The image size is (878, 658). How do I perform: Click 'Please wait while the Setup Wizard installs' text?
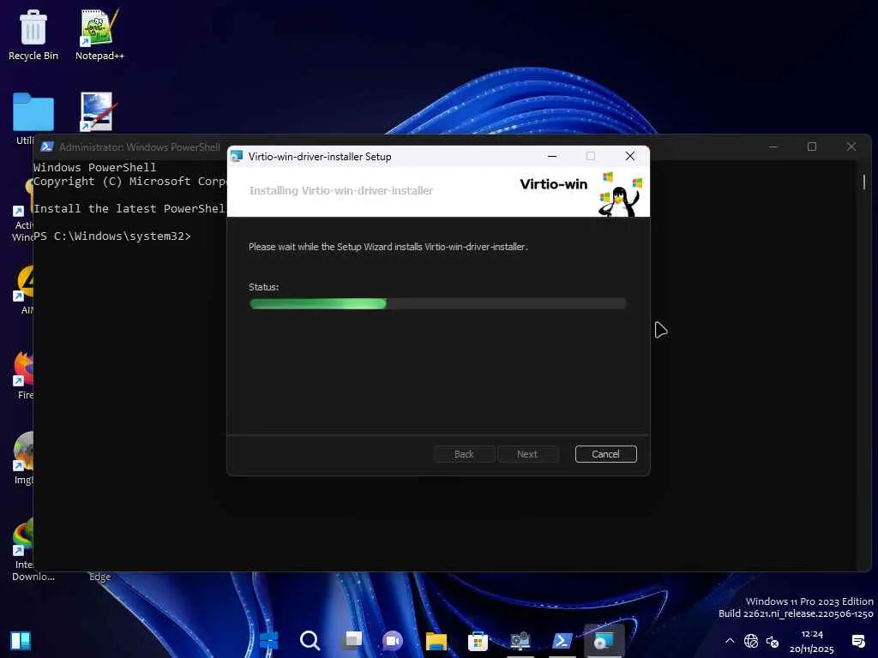(388, 247)
